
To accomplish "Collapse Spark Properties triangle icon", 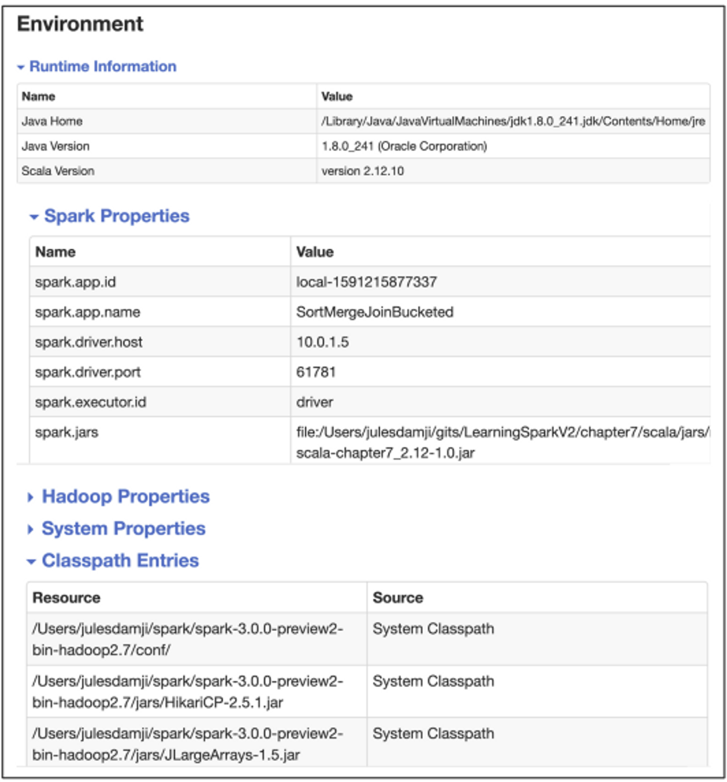I will [x=34, y=217].
